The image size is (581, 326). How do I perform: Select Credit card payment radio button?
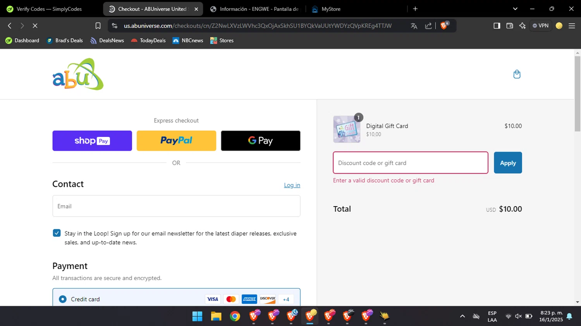63,299
